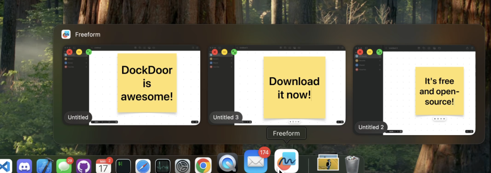Select the "DockDoor is awesome!" Untitled window preview

coord(131,85)
